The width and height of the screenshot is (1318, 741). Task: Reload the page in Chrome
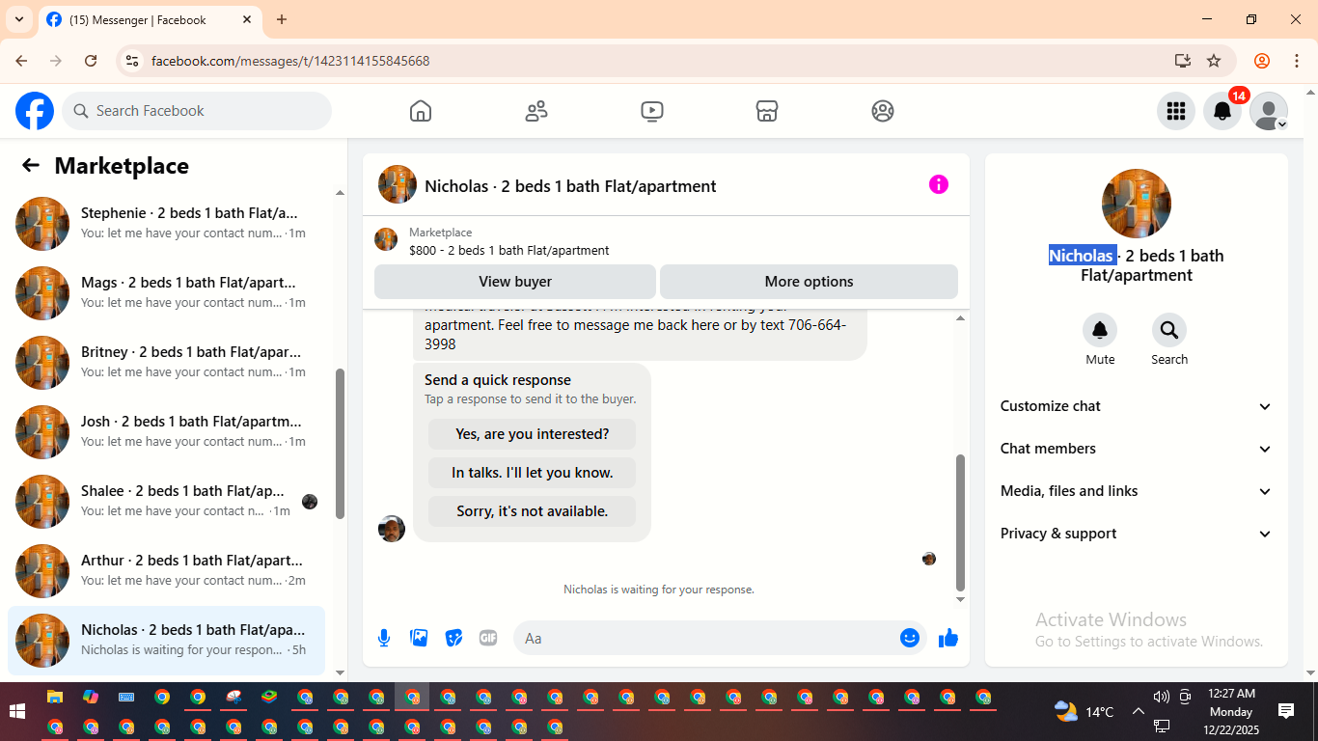(91, 61)
